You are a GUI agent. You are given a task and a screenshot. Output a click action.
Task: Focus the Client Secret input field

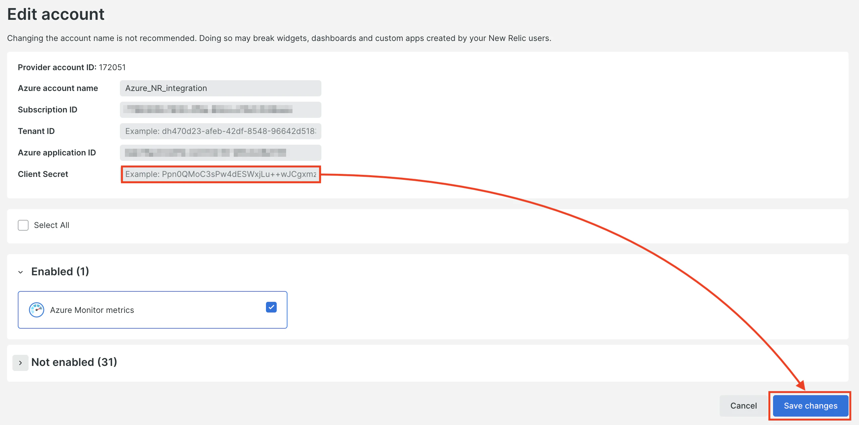point(221,174)
